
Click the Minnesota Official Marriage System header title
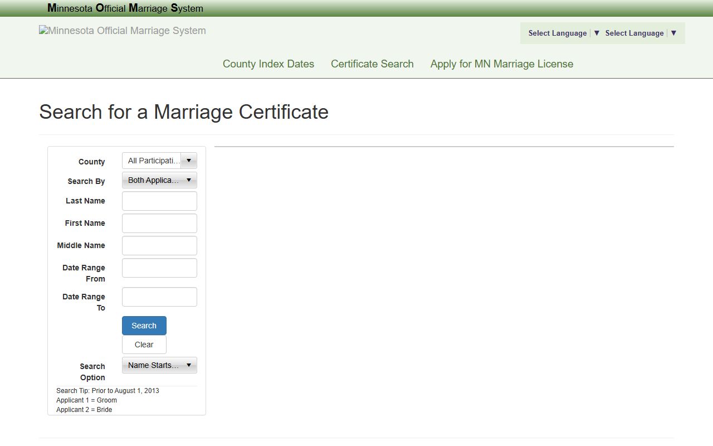point(125,8)
